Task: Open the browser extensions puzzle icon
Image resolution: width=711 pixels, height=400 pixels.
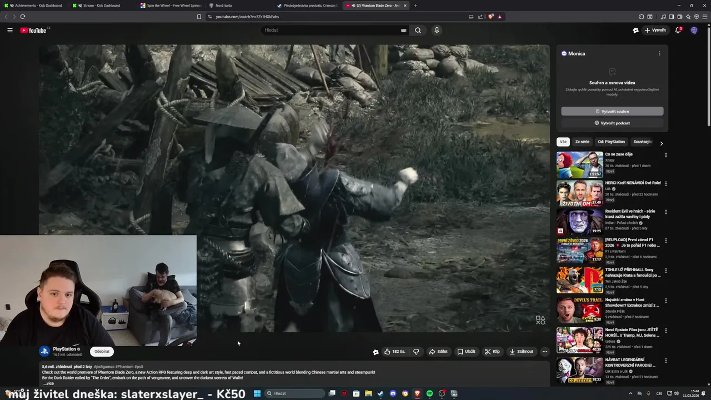Action: click(x=642, y=17)
